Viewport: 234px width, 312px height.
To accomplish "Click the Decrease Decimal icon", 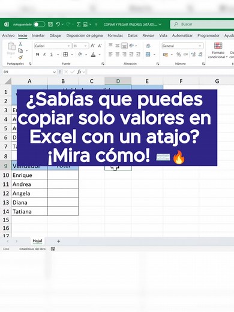I will 200,55.
